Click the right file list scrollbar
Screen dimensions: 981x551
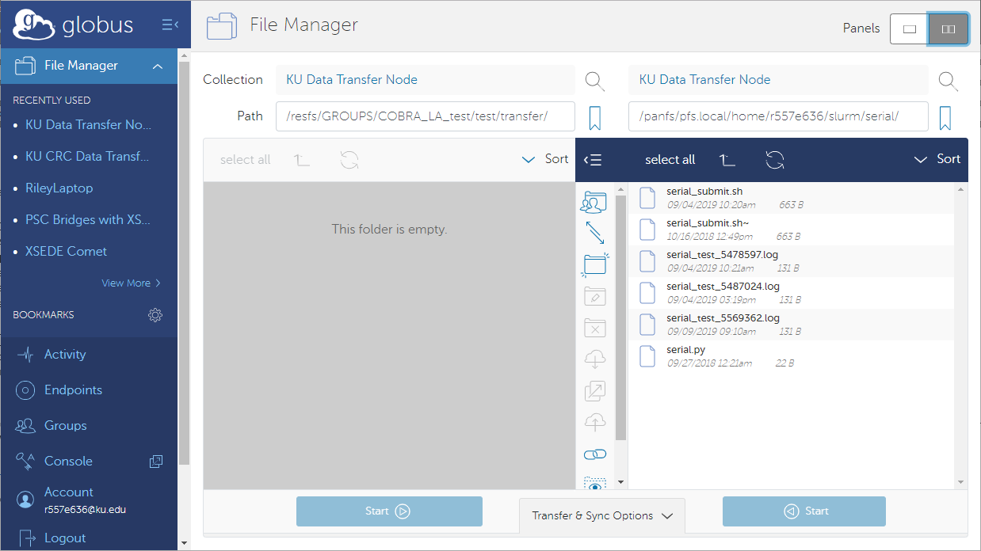pos(961,335)
